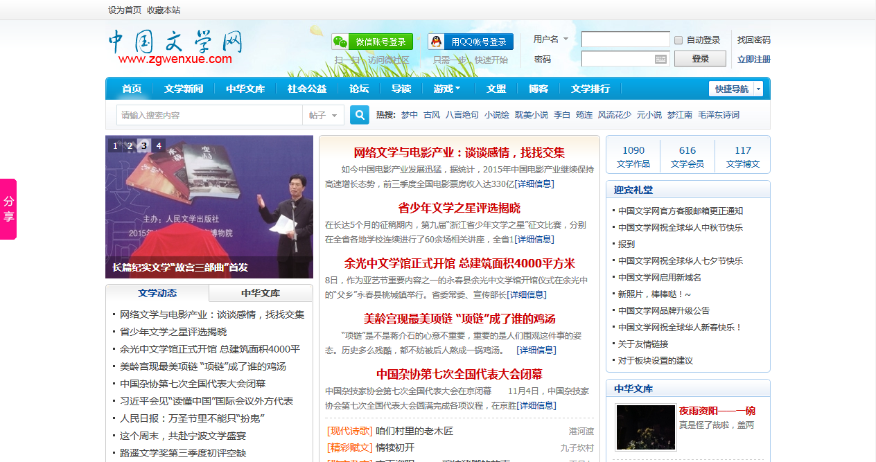
Task: Enable the 自动登录 checkbox
Action: [x=678, y=40]
